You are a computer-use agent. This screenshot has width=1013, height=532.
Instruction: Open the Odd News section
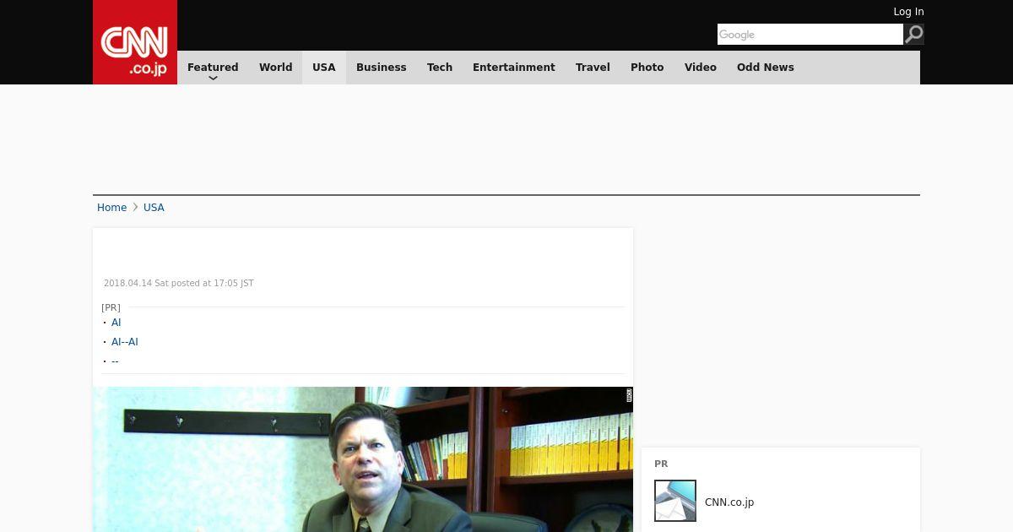(766, 68)
